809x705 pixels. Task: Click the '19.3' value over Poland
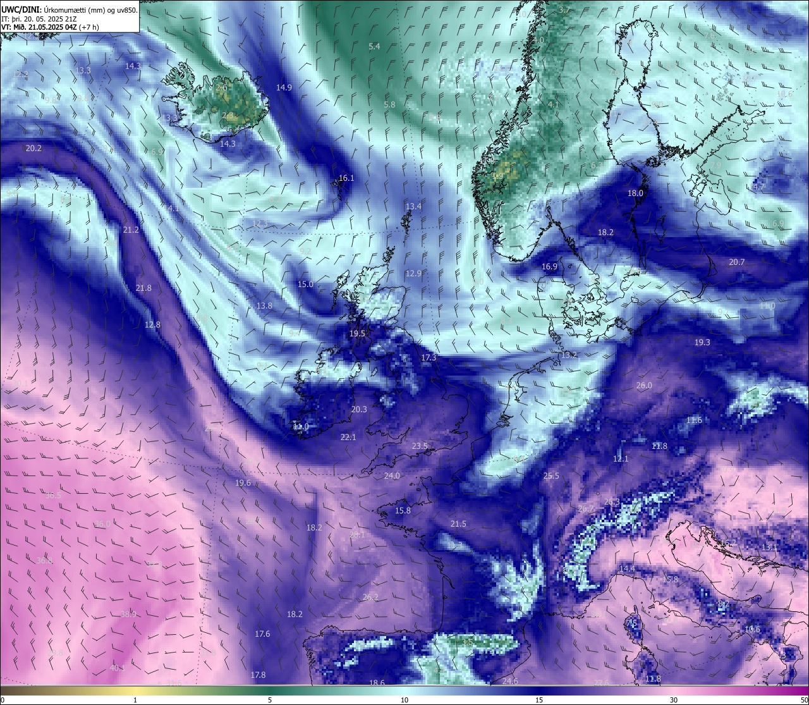tap(702, 343)
